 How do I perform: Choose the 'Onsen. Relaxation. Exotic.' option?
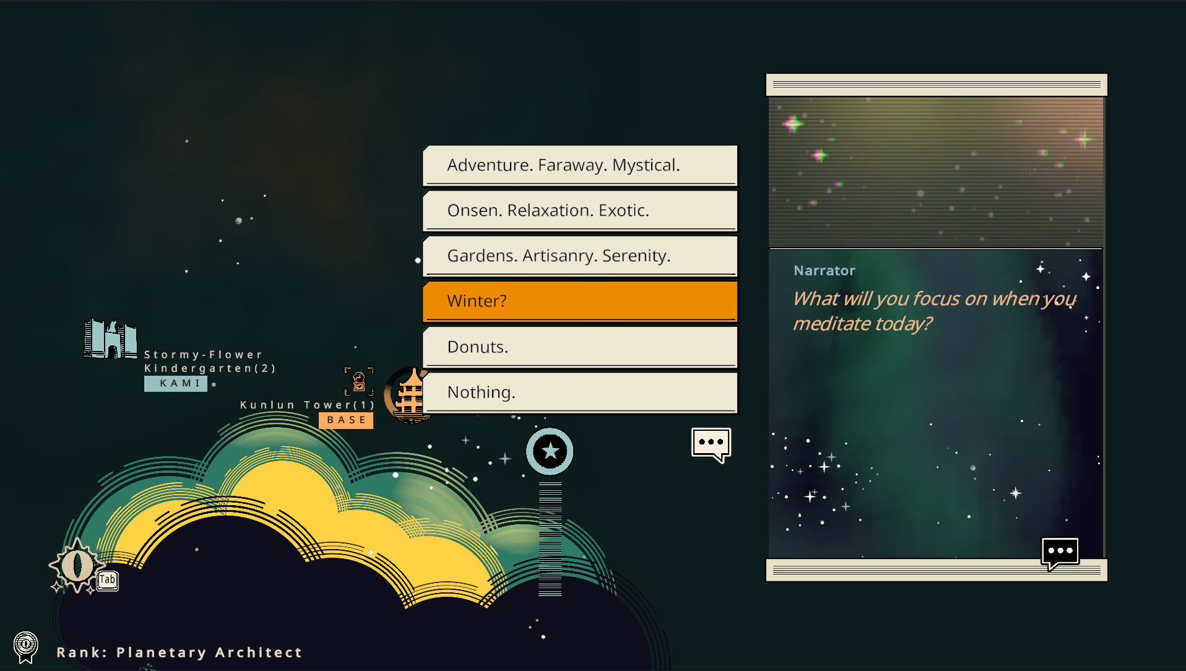click(580, 210)
